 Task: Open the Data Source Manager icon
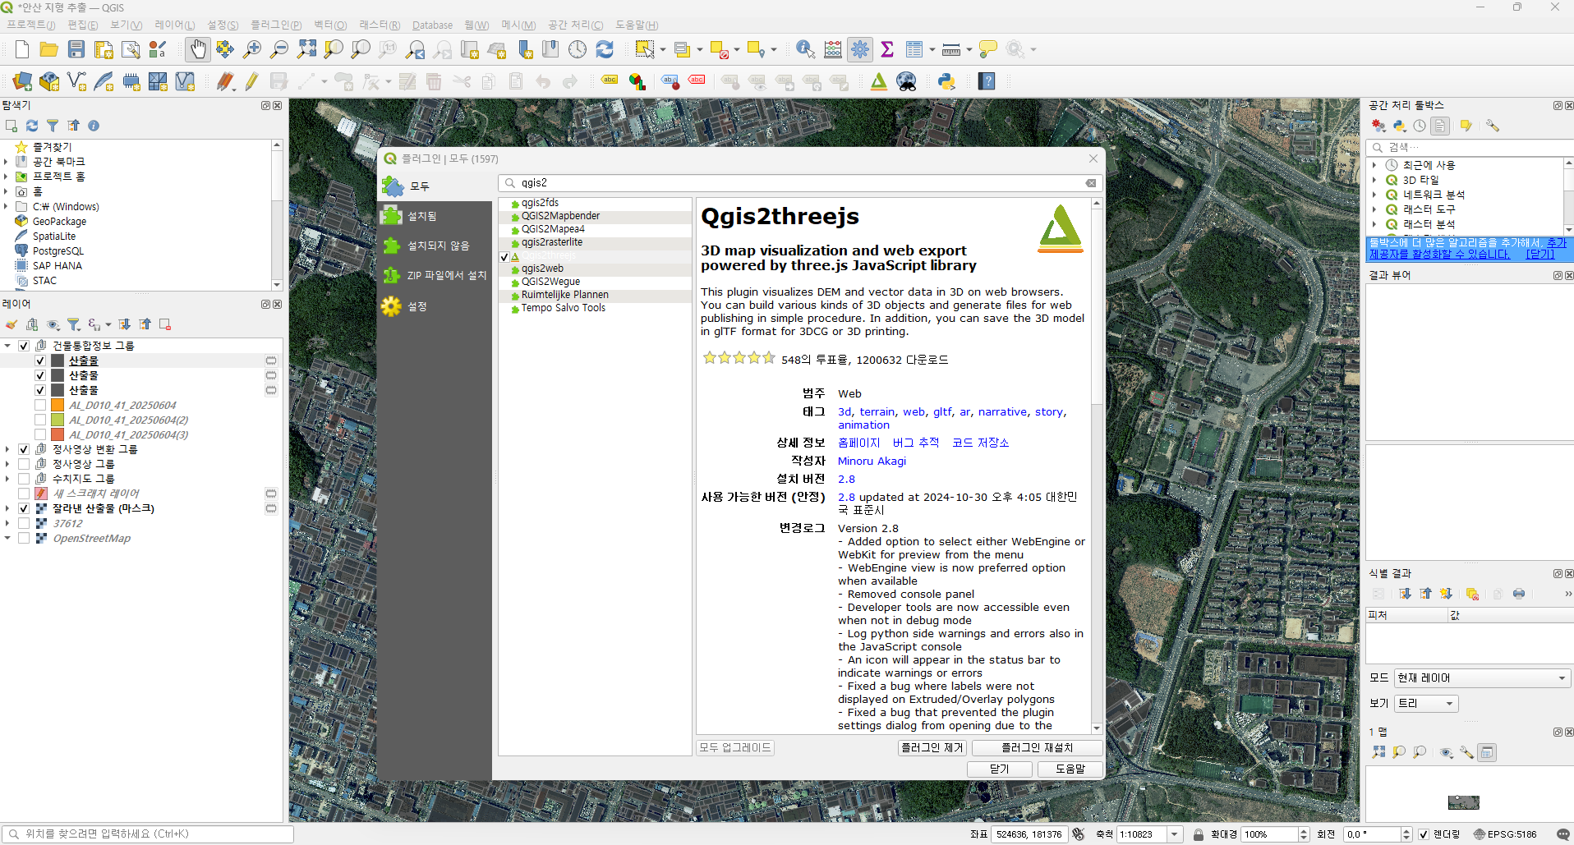[x=22, y=81]
